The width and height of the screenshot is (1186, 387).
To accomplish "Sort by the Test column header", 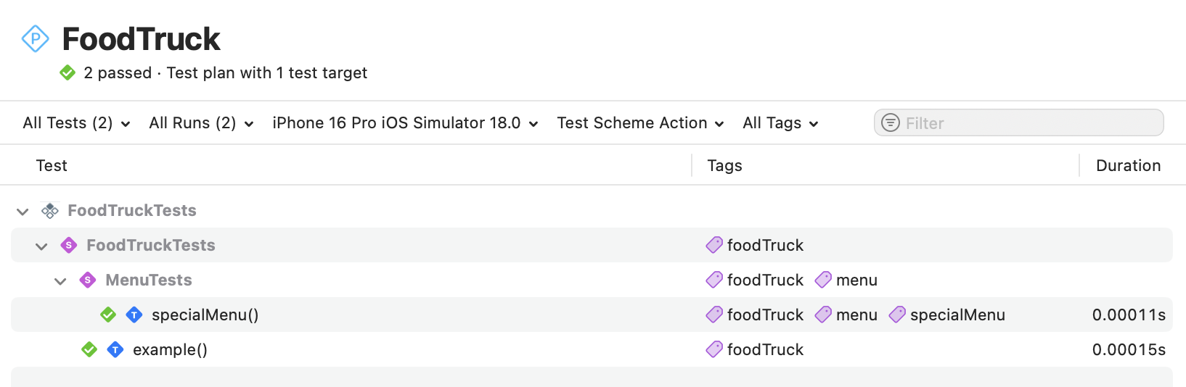I will tap(52, 166).
